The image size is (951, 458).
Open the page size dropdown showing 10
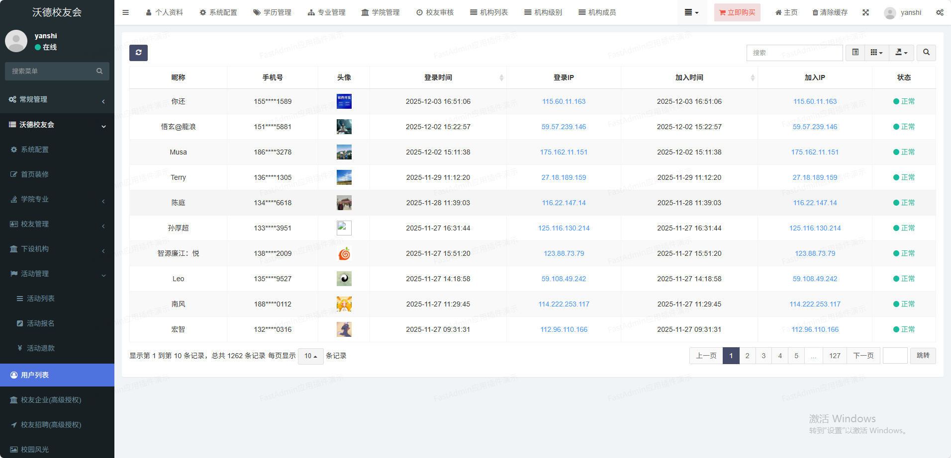tap(310, 356)
